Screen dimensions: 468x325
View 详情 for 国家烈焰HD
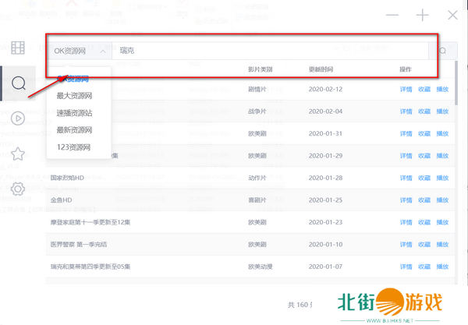click(x=406, y=178)
